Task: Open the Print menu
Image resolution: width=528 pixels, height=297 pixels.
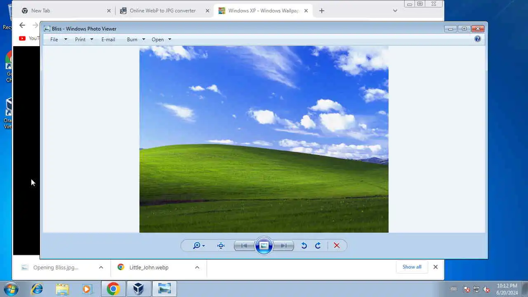Action: (80, 40)
